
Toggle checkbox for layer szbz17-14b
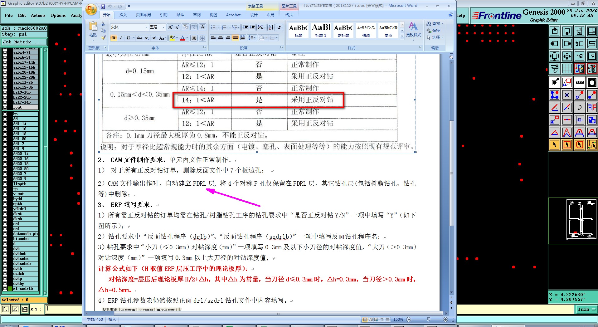click(5, 62)
